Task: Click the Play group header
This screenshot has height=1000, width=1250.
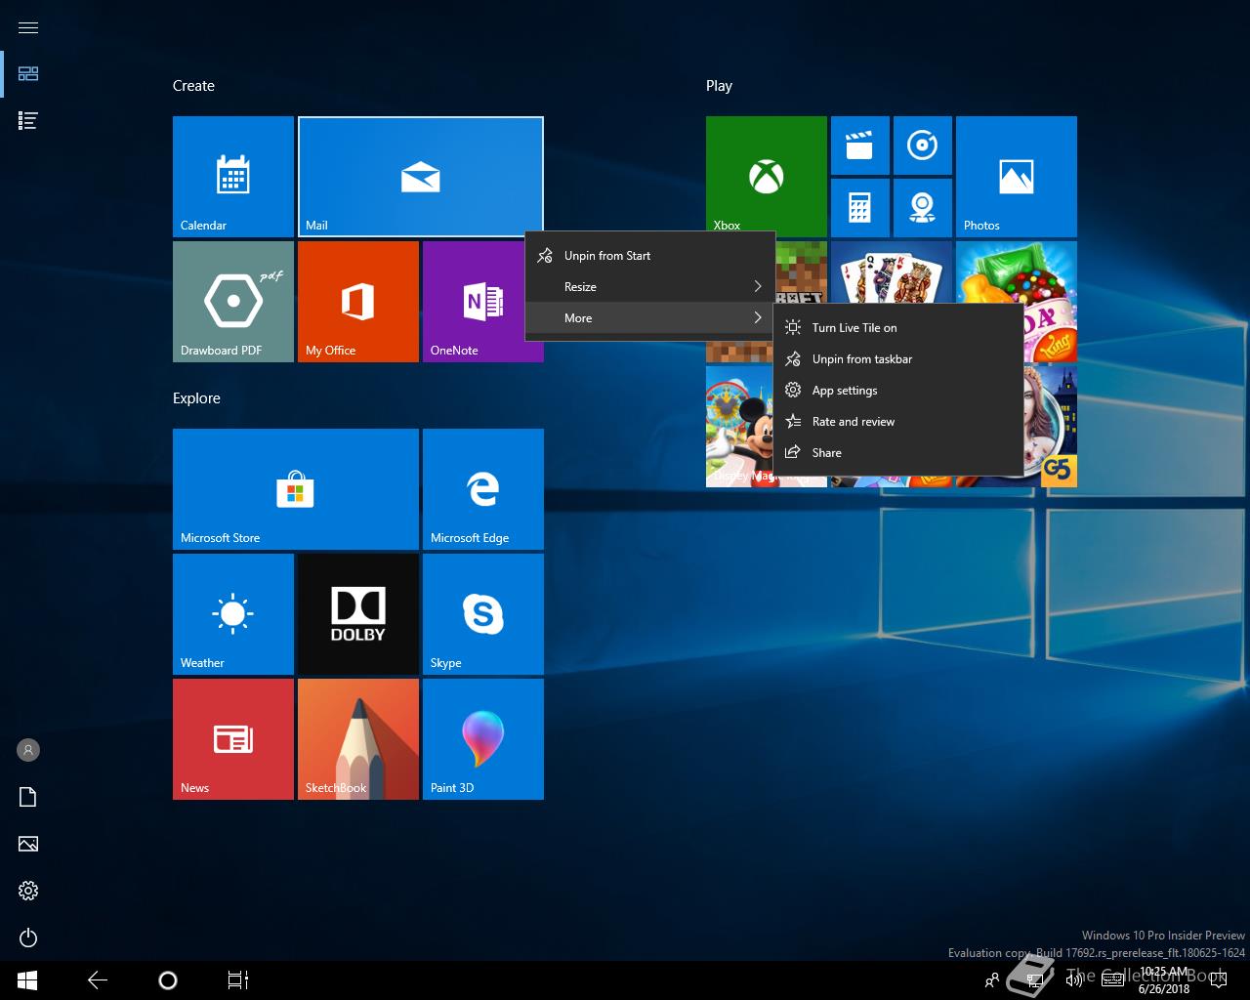Action: click(x=719, y=86)
